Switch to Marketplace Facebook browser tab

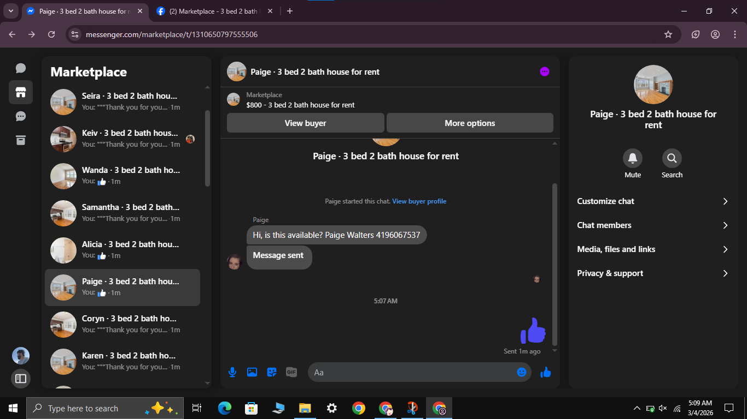213,11
